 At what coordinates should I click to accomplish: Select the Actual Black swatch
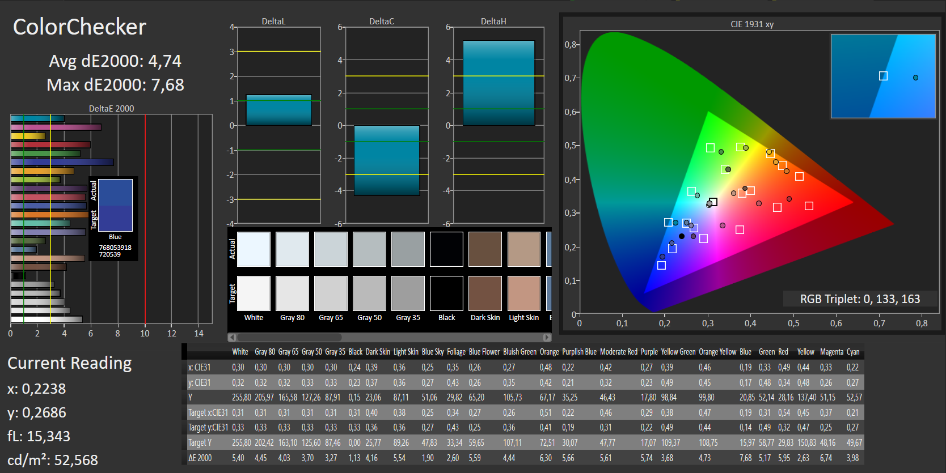click(x=446, y=249)
